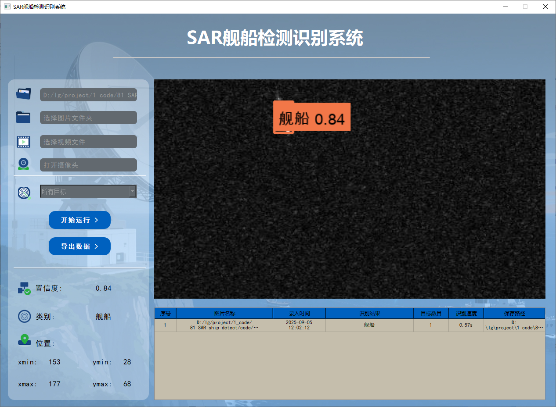Click the save path cell starting with D:
Screen dimensions: 556x407
click(x=514, y=325)
